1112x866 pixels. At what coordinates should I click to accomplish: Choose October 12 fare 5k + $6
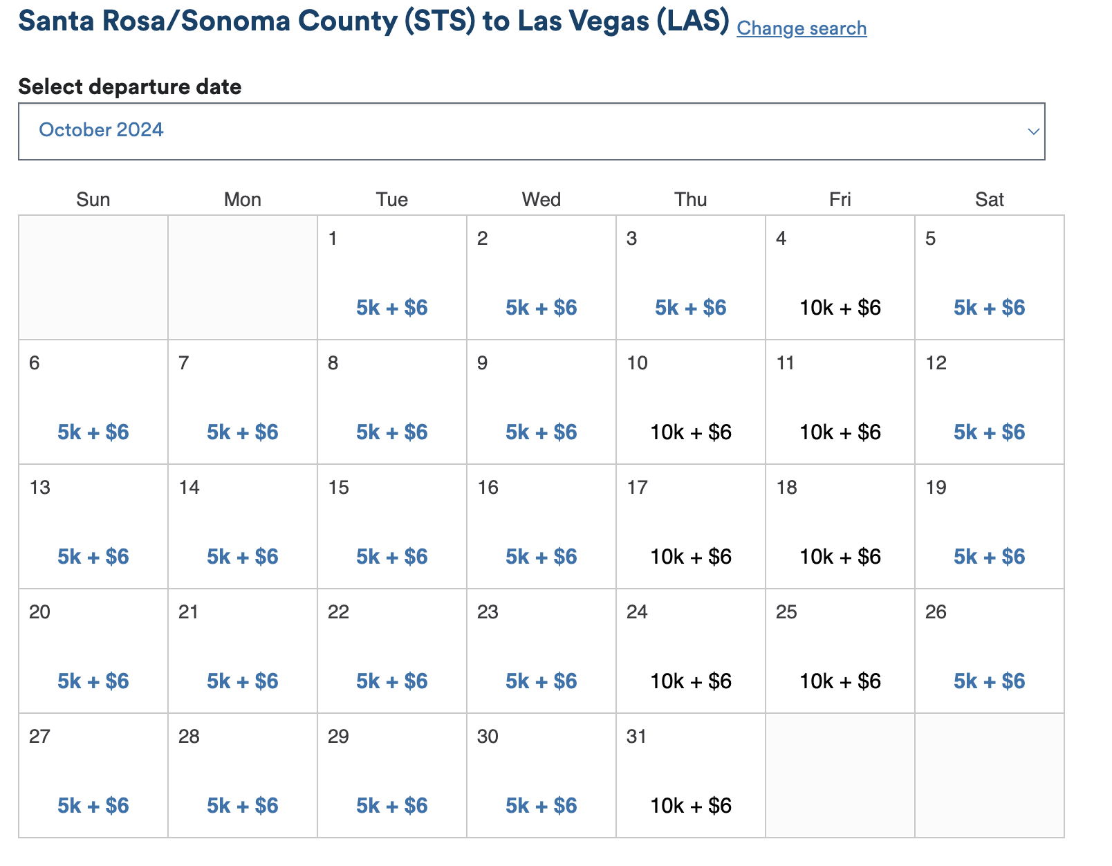[x=990, y=432]
